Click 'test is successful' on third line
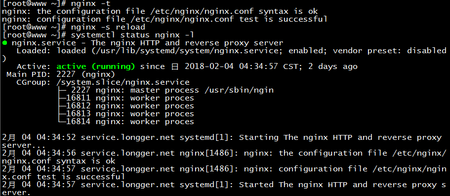Image resolution: width=450 pixels, height=196 pixels. point(284,20)
